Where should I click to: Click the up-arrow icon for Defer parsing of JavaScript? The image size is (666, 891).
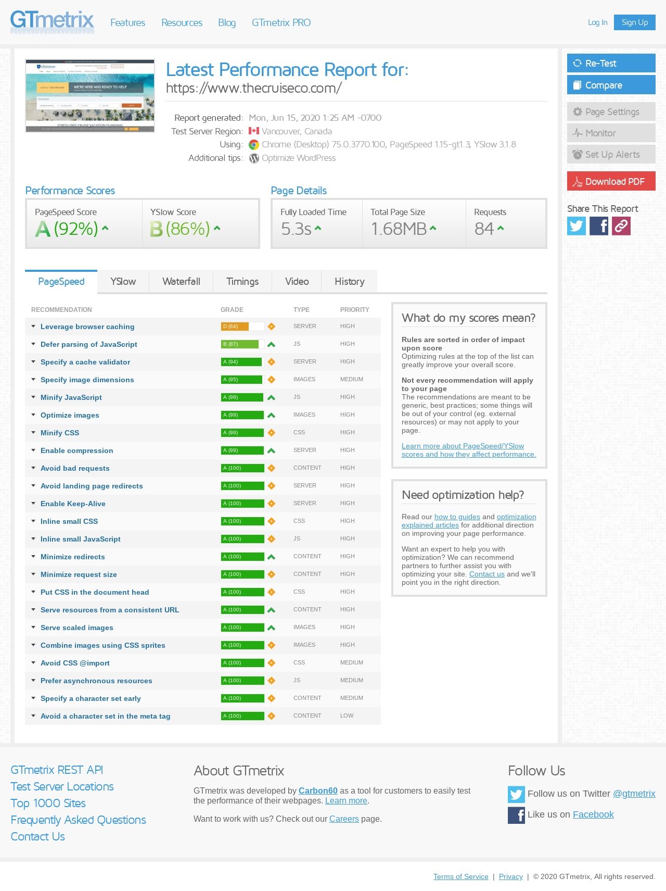pos(271,344)
